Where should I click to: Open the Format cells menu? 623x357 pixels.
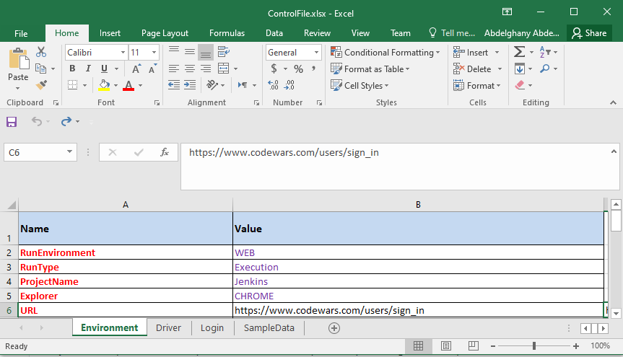point(476,85)
